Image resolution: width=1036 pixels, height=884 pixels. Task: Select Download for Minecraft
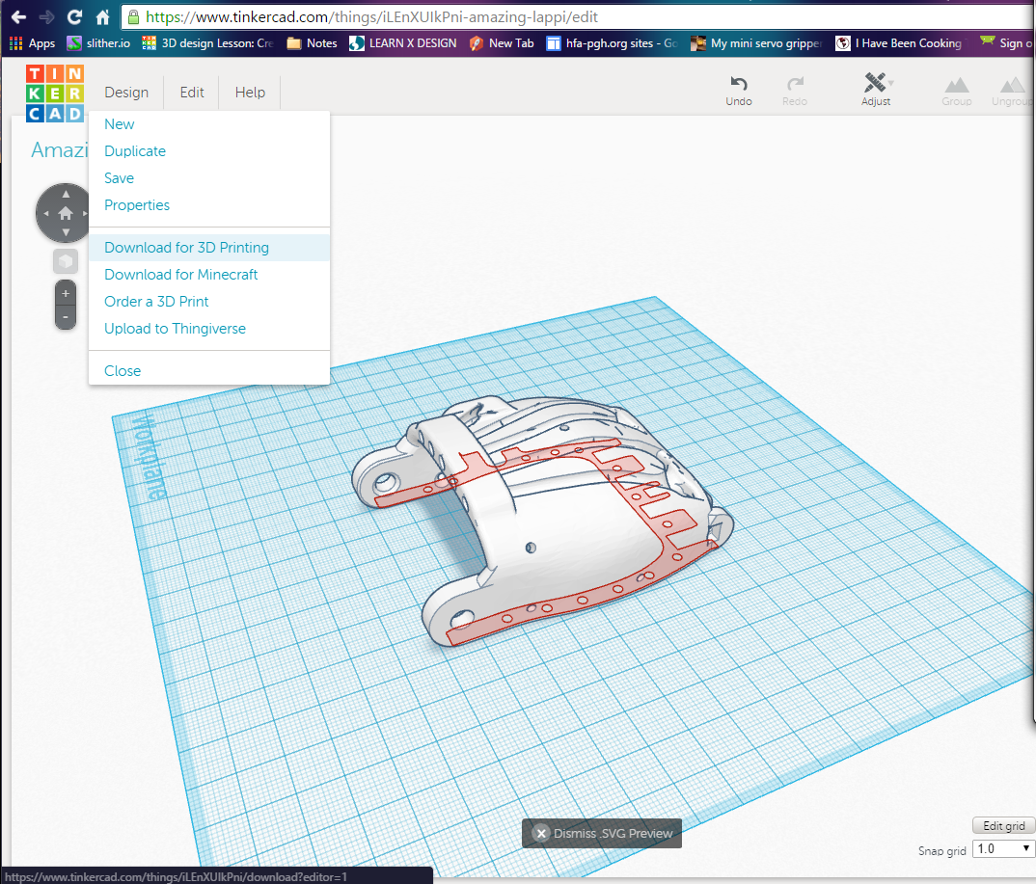(208, 275)
